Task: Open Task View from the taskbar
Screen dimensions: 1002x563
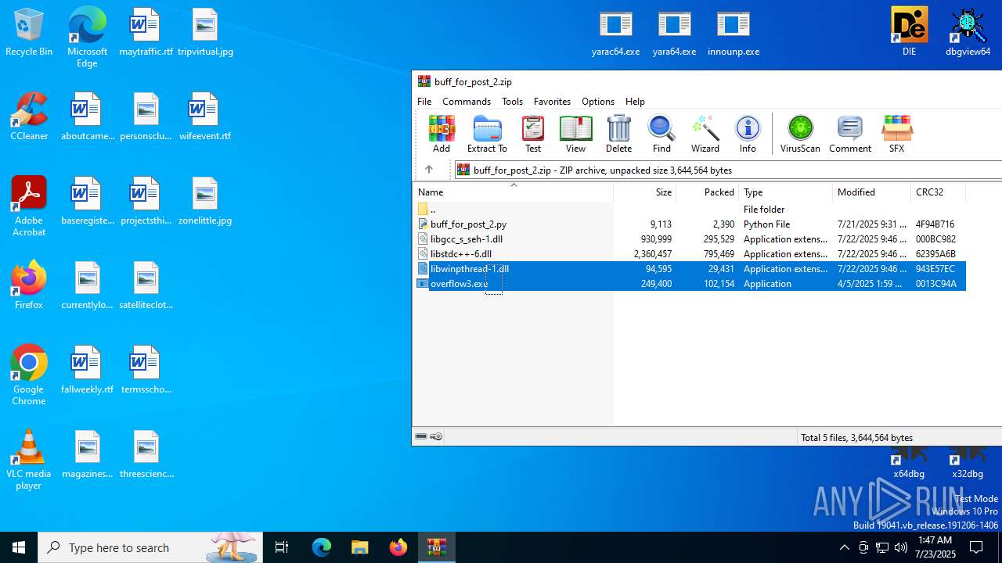Action: [x=282, y=547]
